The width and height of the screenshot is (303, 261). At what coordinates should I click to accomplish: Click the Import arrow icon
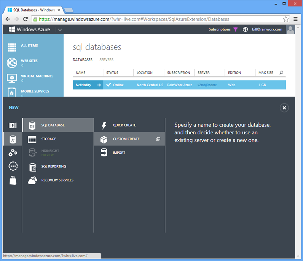[x=104, y=152]
